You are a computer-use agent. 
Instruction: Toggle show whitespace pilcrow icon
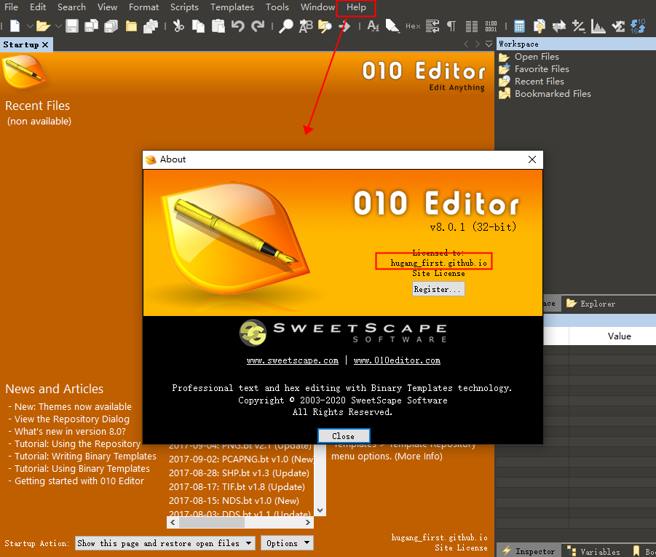[x=451, y=26]
